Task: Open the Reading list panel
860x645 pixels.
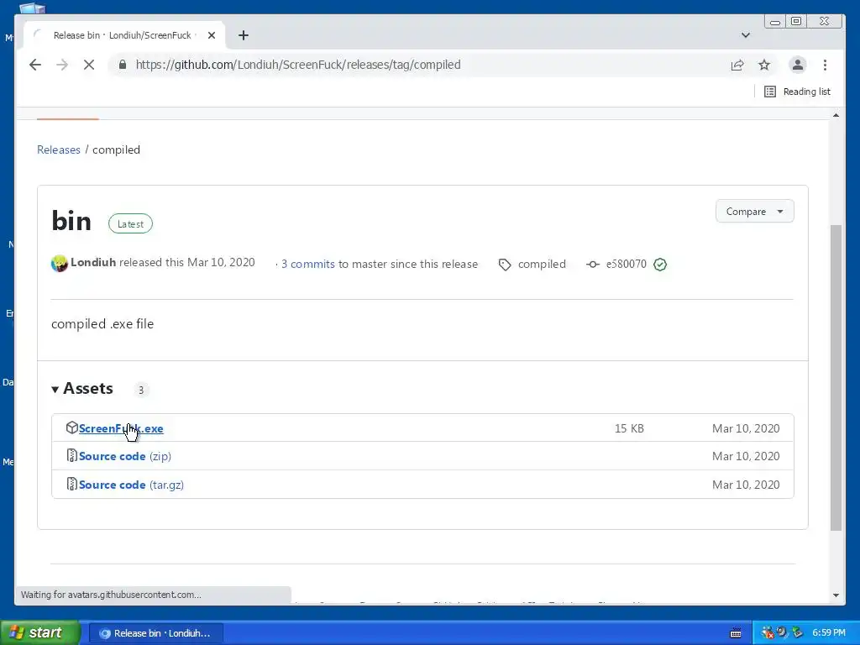Action: click(798, 92)
